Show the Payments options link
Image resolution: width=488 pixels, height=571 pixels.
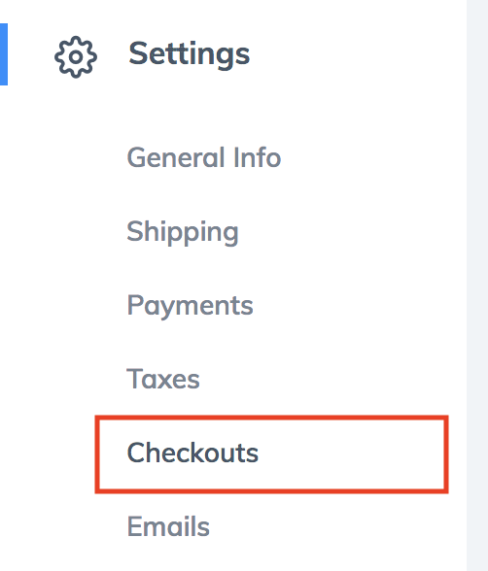pyautogui.click(x=190, y=306)
